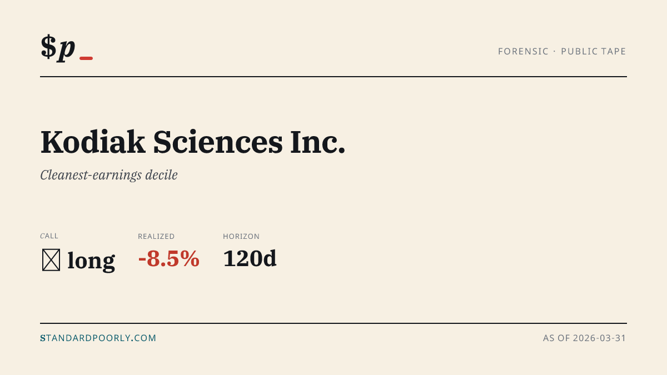Click the CALL field label
Viewport: 667px width, 375px height.
coord(49,236)
